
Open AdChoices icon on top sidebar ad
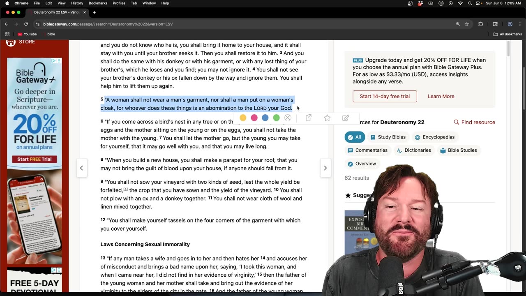tap(53, 61)
